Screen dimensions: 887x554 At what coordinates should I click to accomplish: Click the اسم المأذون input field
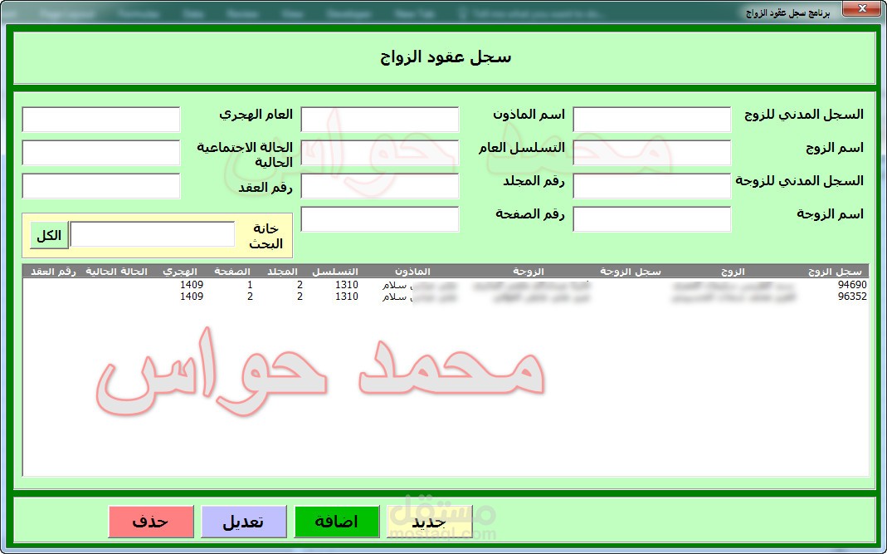379,120
